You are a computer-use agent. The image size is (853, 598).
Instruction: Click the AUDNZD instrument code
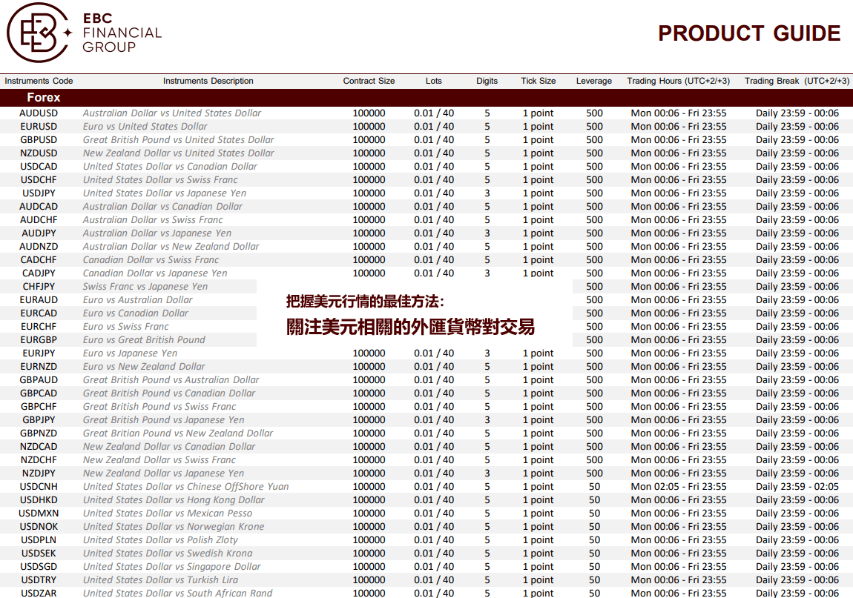click(39, 246)
